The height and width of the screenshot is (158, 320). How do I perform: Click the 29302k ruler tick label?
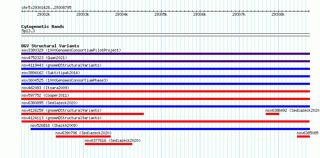click(44, 15)
